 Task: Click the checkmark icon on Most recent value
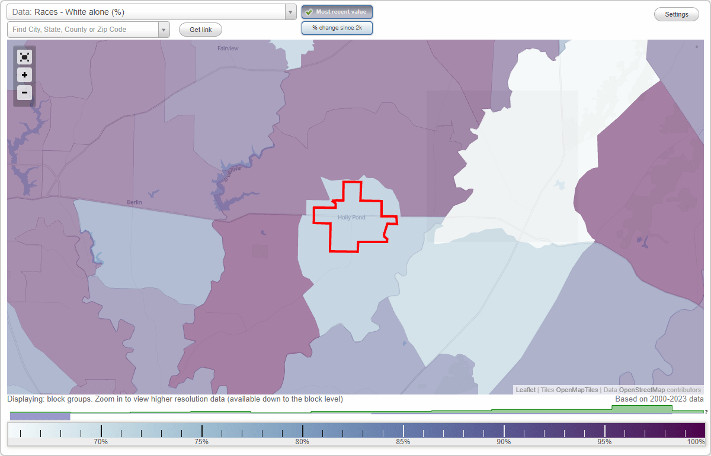(309, 12)
